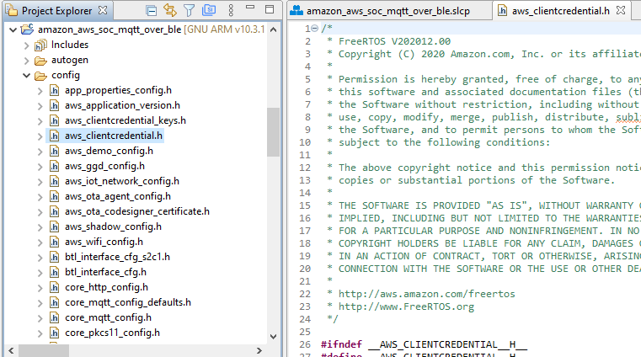Expand the autogen folder

[x=26, y=60]
